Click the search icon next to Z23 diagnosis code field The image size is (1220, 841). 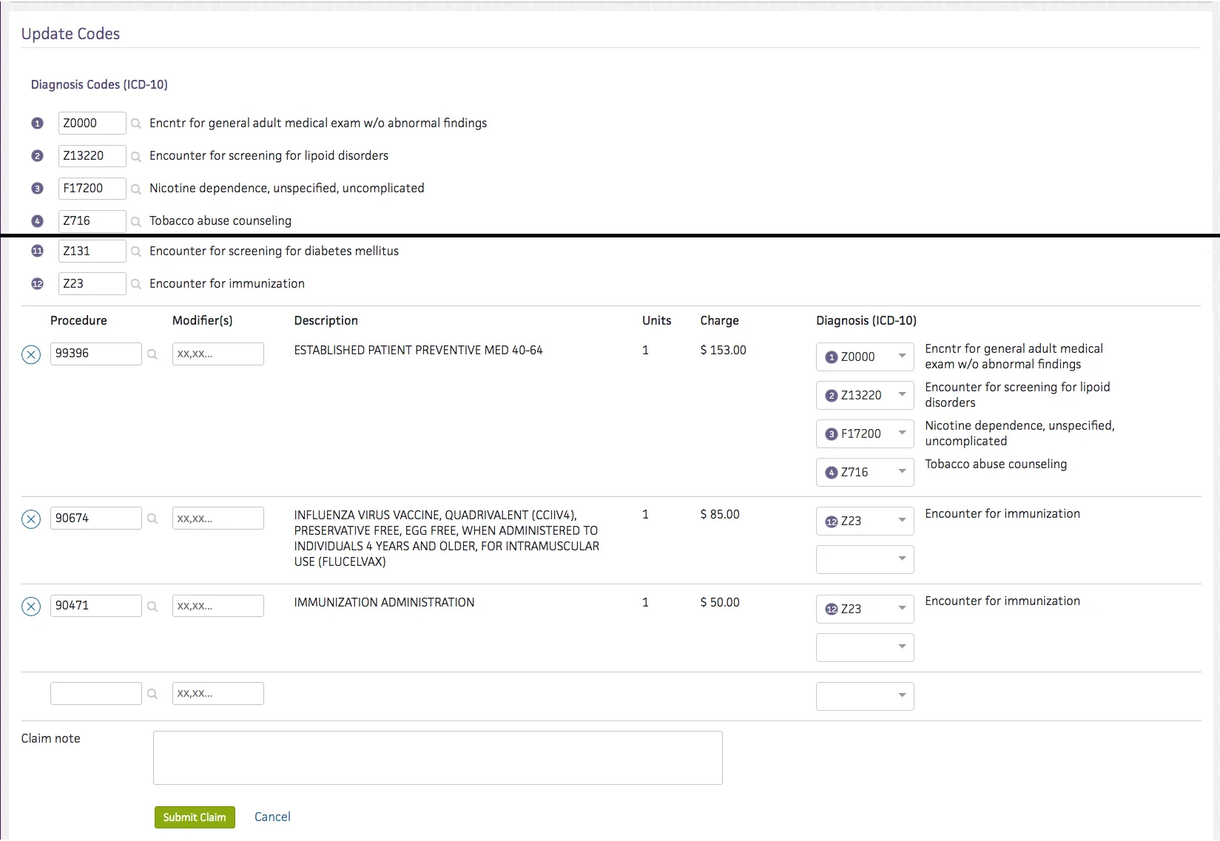pos(136,284)
